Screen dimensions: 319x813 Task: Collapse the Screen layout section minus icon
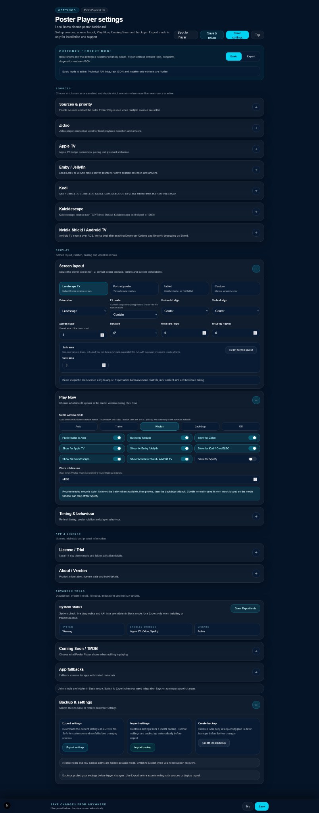pyautogui.click(x=256, y=269)
